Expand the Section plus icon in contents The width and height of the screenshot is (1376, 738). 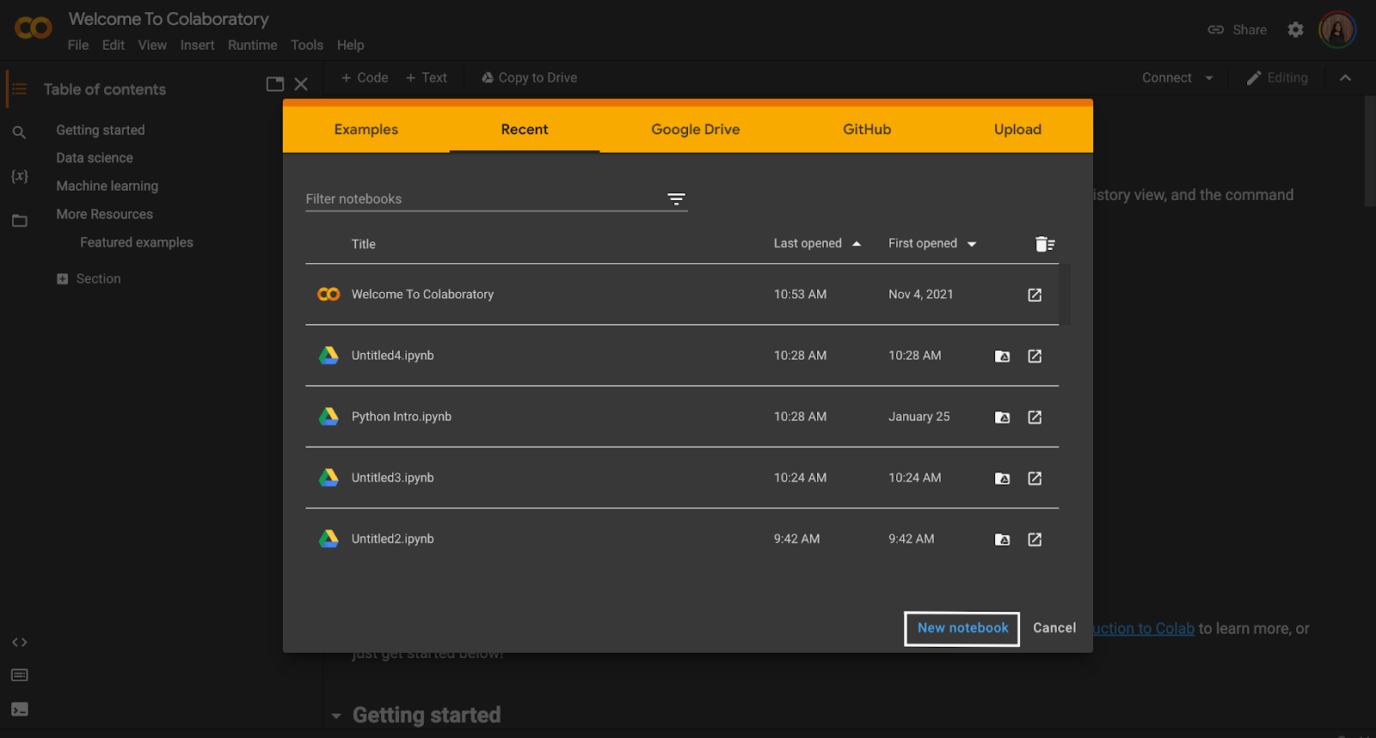pyautogui.click(x=62, y=279)
